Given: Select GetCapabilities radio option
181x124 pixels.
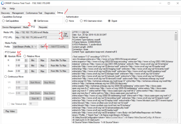Looking at the screenshot, I should point(11,21).
